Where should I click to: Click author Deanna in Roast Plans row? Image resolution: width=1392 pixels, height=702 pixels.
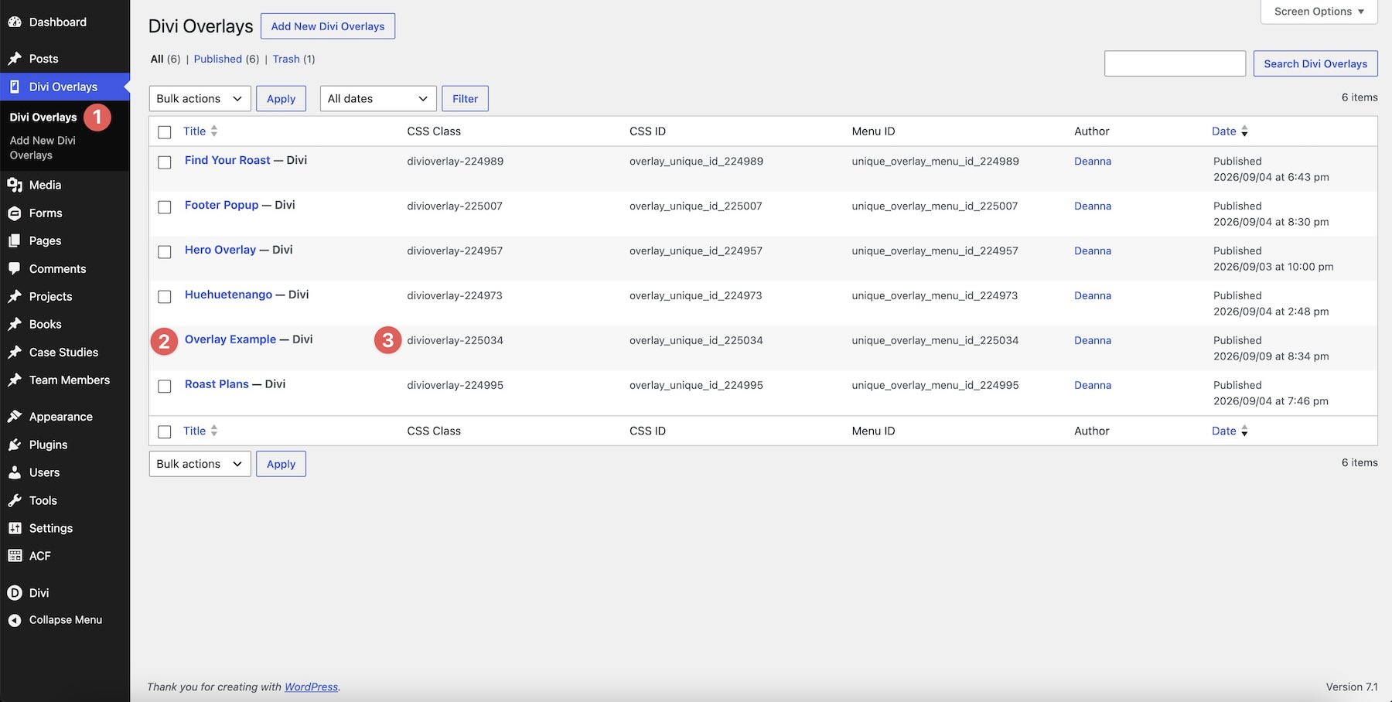tap(1093, 385)
